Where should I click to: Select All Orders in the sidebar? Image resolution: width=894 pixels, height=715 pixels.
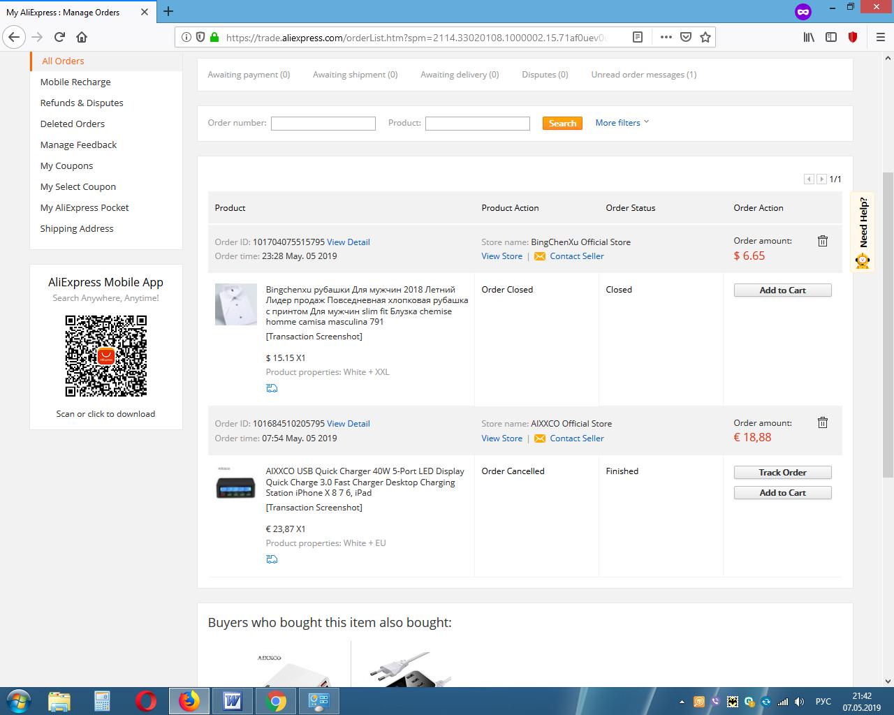click(x=63, y=61)
